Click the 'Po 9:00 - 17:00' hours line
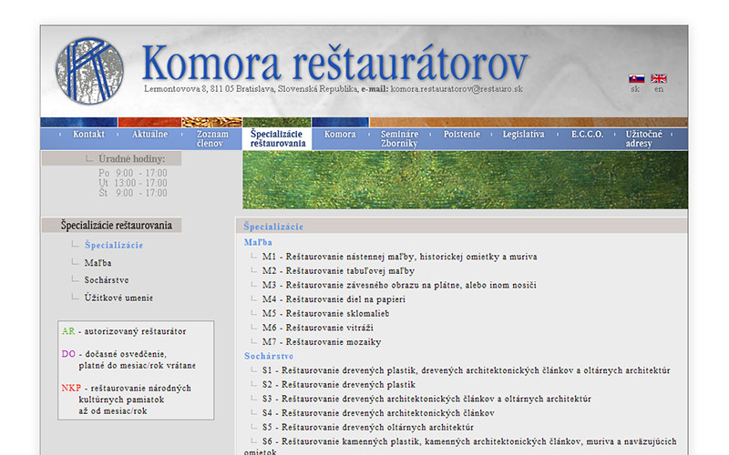 click(x=132, y=173)
